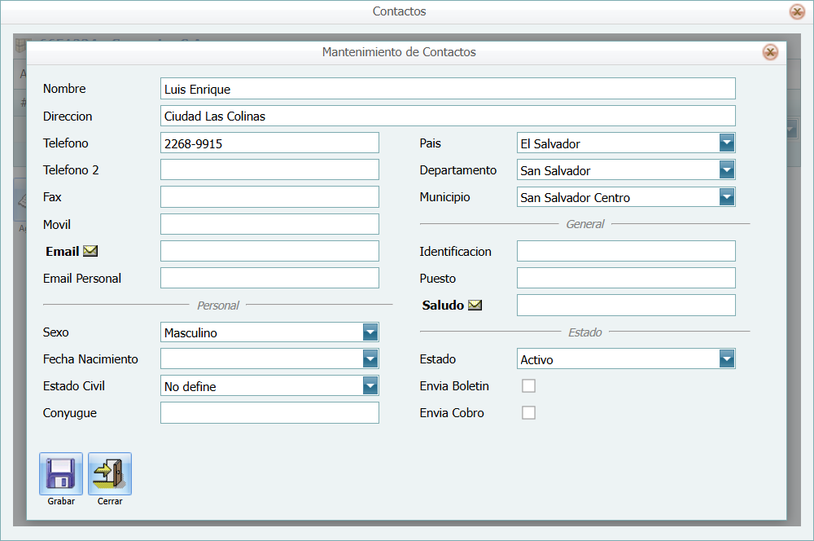Click the envelope icon next to Email
Screen dimensions: 814x541
[x=90, y=251]
